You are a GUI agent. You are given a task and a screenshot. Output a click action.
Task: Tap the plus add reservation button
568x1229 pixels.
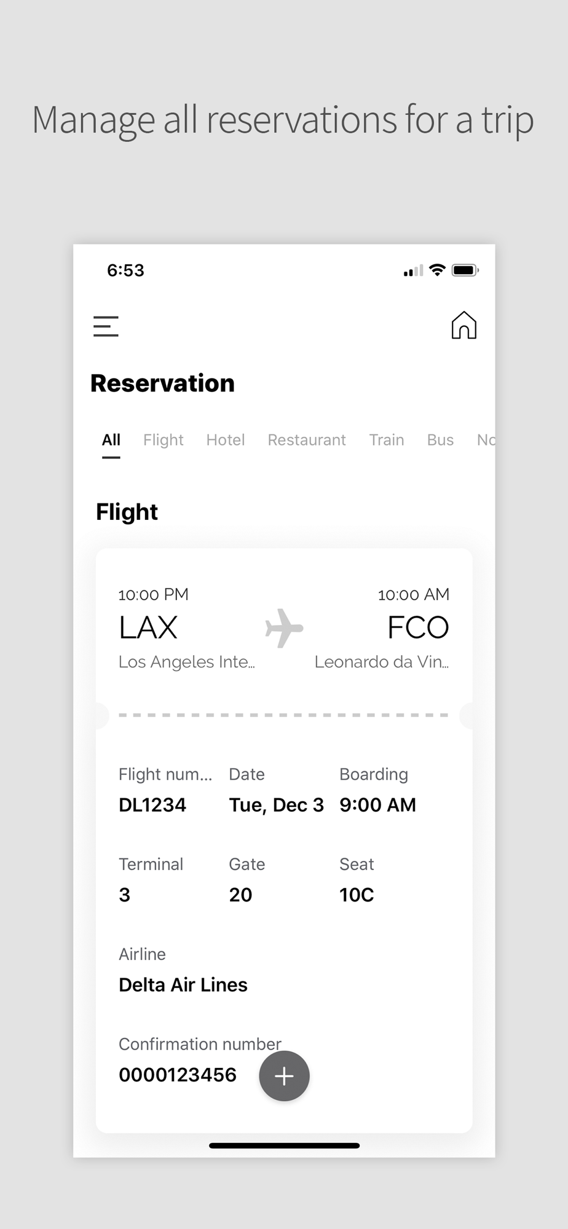pos(284,1076)
